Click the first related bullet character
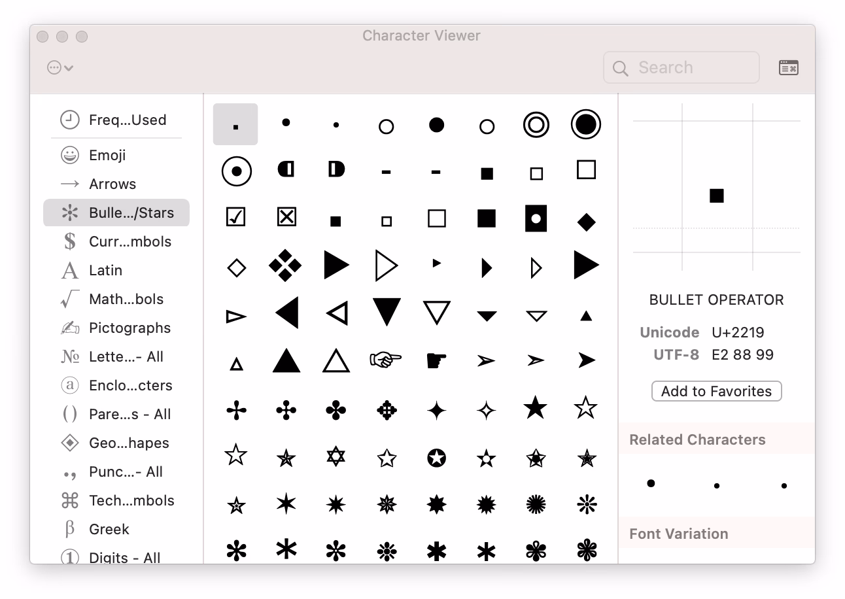The height and width of the screenshot is (599, 845). click(650, 483)
